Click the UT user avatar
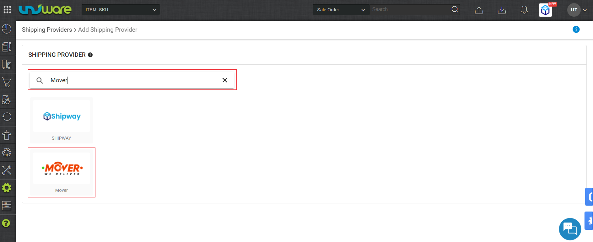The width and height of the screenshot is (593, 242). click(574, 10)
